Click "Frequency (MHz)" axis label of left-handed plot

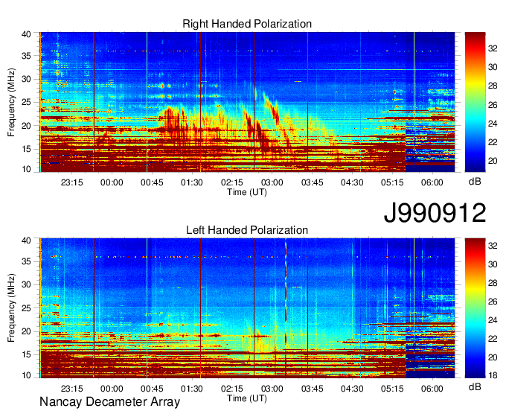point(11,308)
